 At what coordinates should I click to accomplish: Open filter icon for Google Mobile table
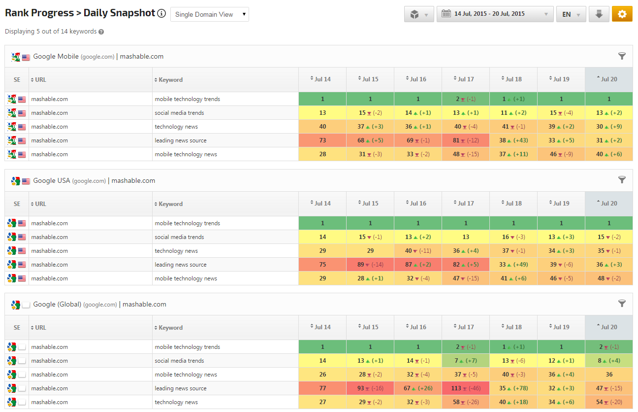tap(622, 56)
